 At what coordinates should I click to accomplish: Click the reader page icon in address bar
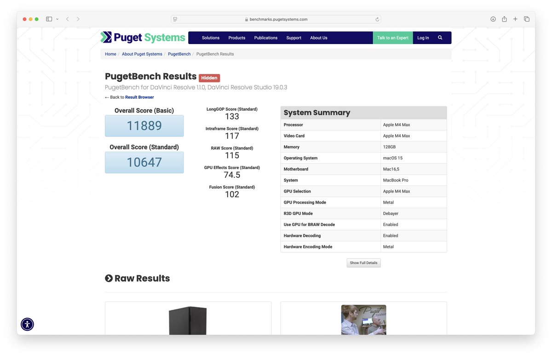coord(175,19)
